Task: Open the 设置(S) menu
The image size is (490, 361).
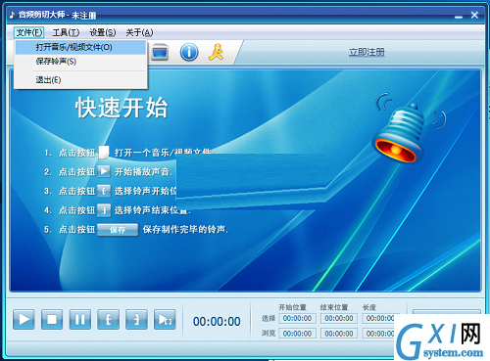Action: [x=103, y=32]
